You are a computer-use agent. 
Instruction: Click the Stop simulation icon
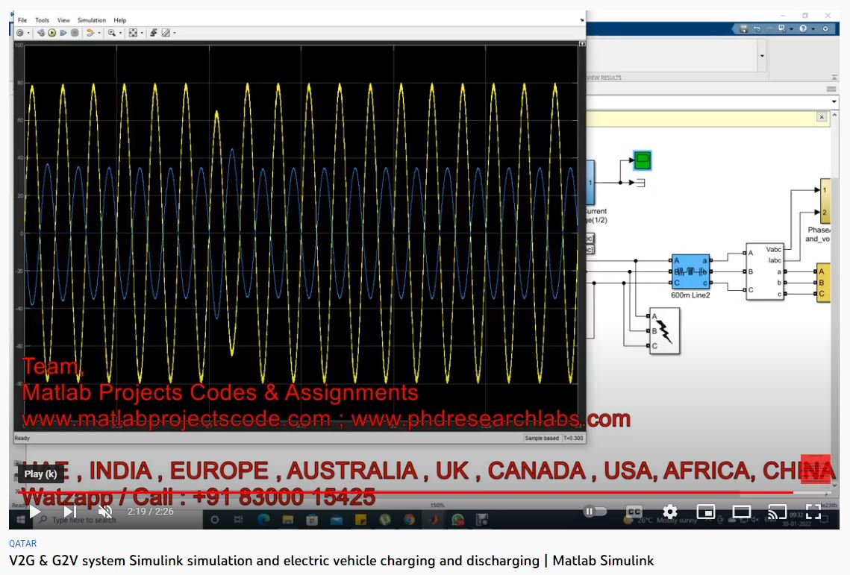pyautogui.click(x=75, y=32)
